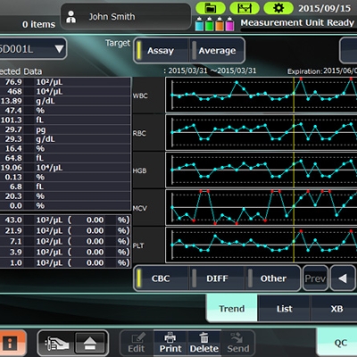Click the John Smith user icon

point(71,17)
